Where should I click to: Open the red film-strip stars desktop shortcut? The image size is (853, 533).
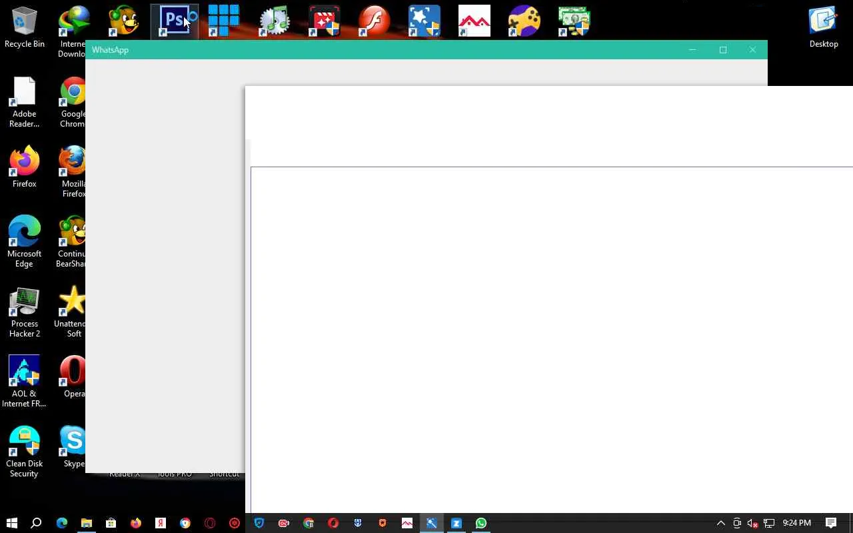click(x=325, y=21)
